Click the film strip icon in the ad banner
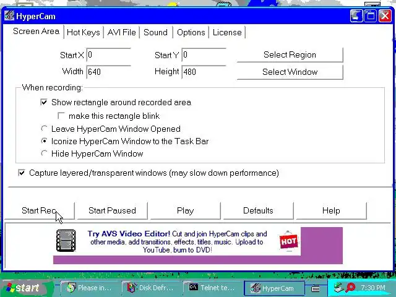The image size is (396, 297). click(66, 241)
